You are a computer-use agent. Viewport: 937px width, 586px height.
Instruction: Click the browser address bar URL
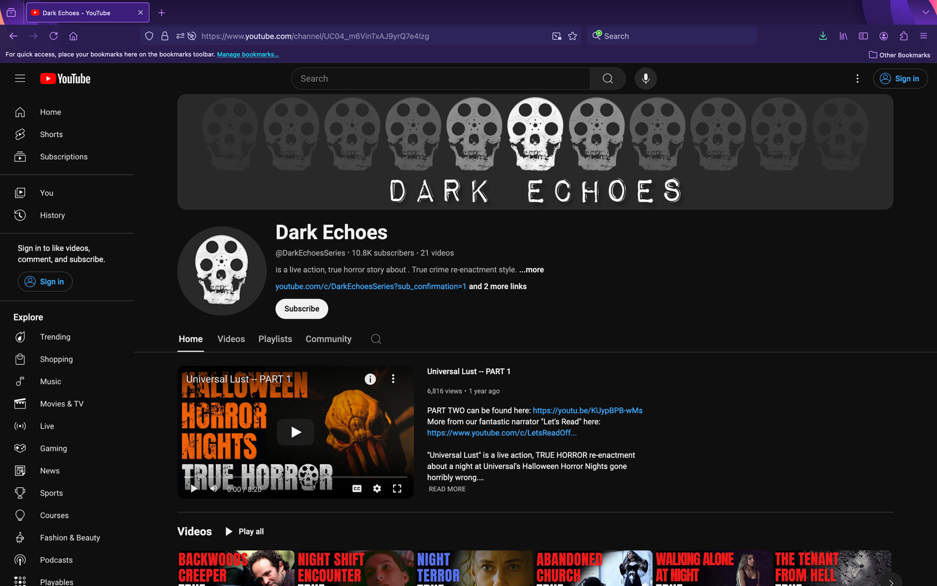click(x=315, y=36)
